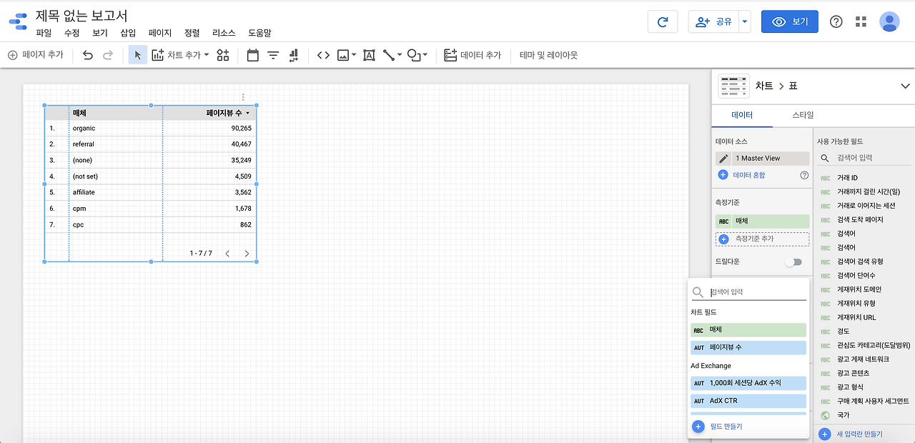
Task: Click the country globe field icon
Action: pyautogui.click(x=826, y=415)
